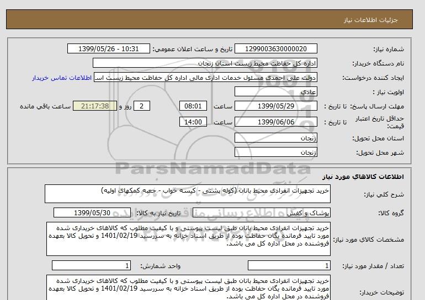Select the response deadline time 08:01
Image resolution: width=425 pixels, height=300 pixels.
point(193,106)
